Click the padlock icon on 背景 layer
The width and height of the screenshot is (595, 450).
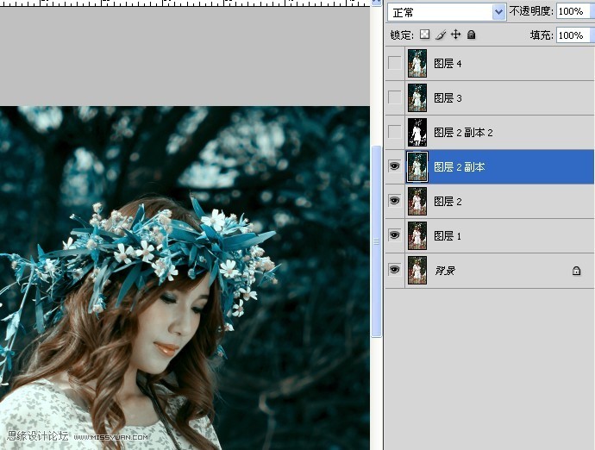coord(576,271)
